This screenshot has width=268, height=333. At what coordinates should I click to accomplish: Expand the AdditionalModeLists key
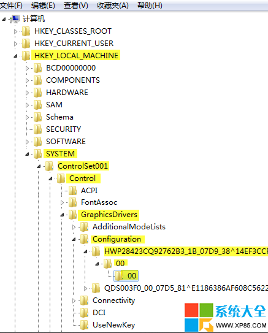pos(74,228)
